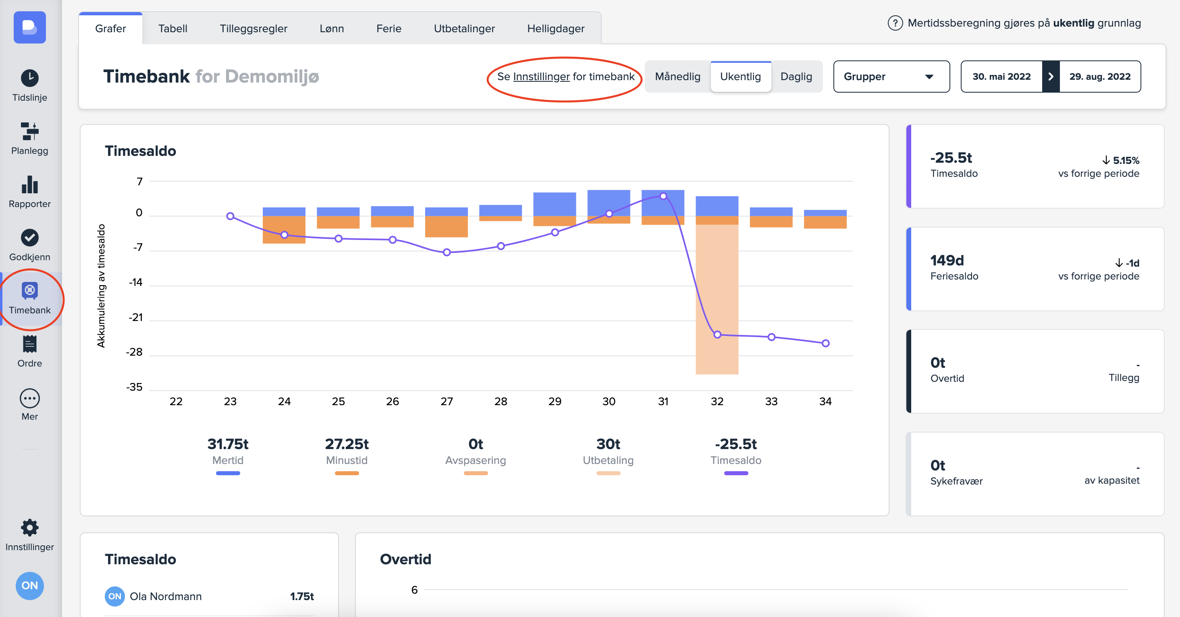Click the Mer three-dots icon

coord(30,398)
